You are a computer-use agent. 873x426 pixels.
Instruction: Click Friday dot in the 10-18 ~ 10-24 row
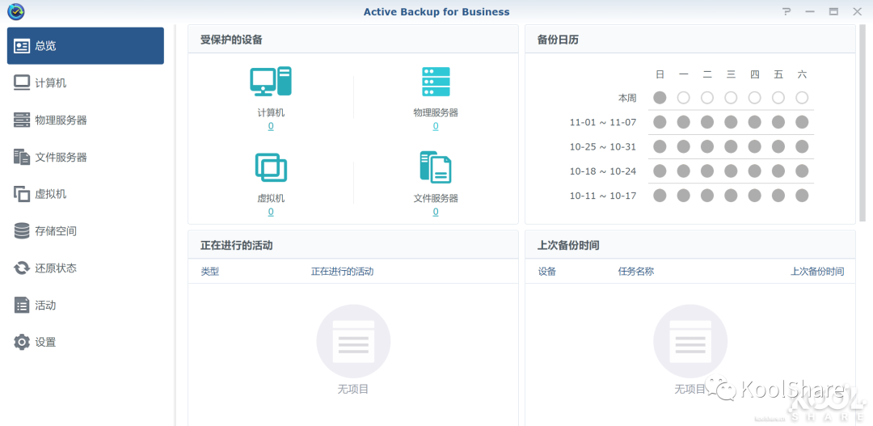coord(778,171)
